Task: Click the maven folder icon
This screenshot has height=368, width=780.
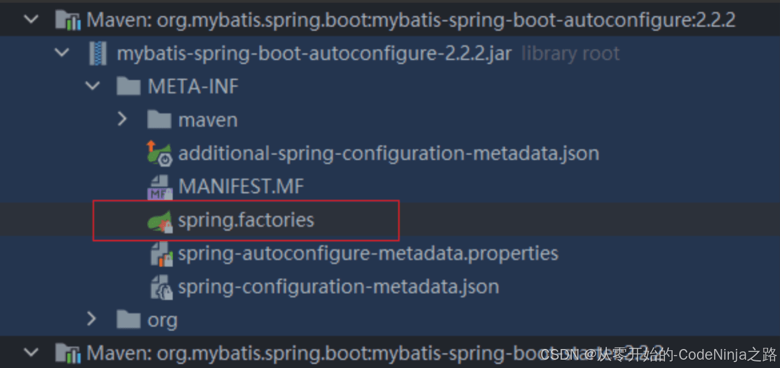Action: click(159, 120)
